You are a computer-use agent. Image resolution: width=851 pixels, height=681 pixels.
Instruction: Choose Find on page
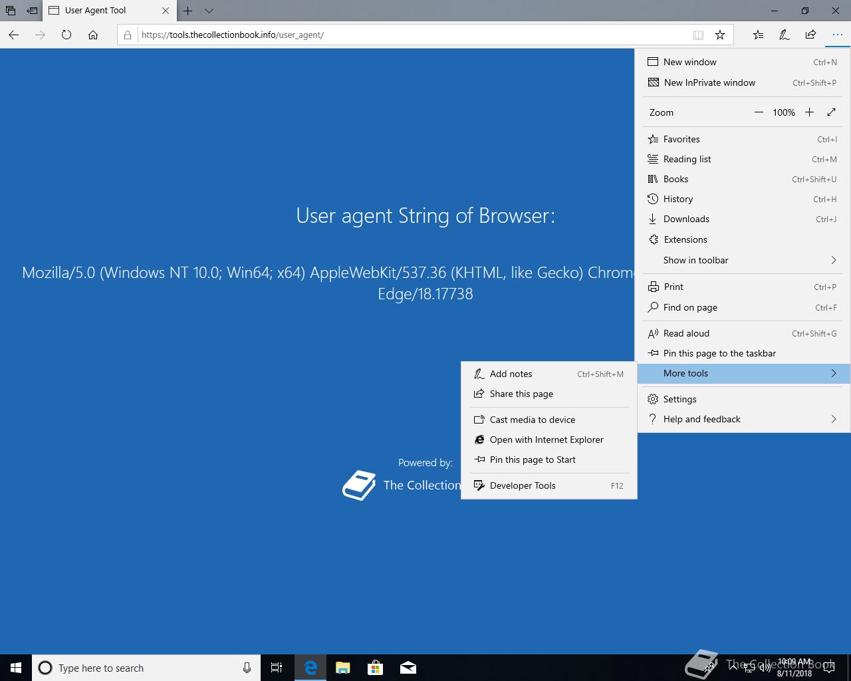pyautogui.click(x=742, y=307)
